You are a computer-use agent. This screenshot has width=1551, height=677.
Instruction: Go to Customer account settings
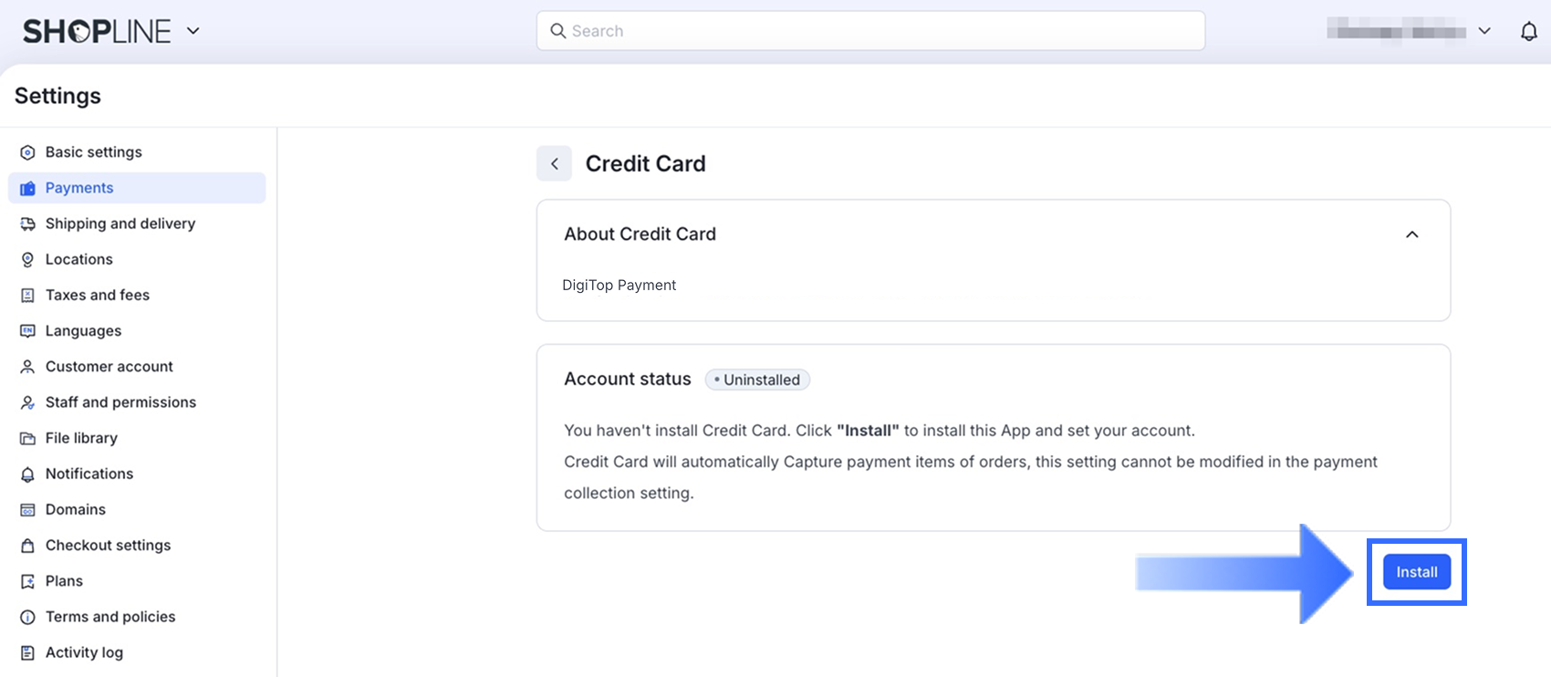(x=109, y=367)
